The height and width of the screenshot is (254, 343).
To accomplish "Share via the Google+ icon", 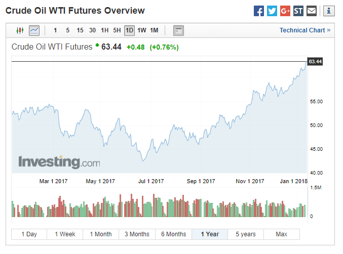I will pos(285,11).
